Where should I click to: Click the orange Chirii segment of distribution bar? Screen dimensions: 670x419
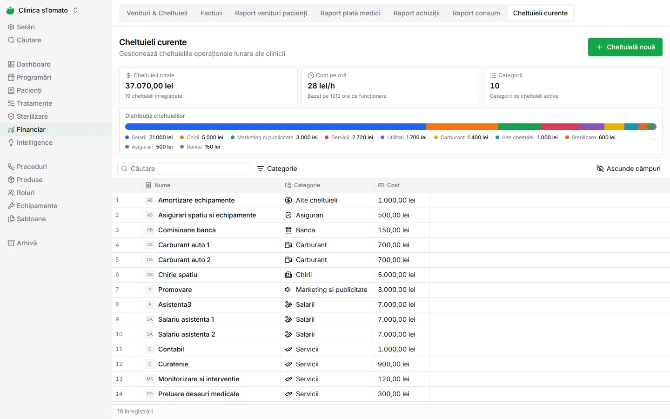[462, 127]
